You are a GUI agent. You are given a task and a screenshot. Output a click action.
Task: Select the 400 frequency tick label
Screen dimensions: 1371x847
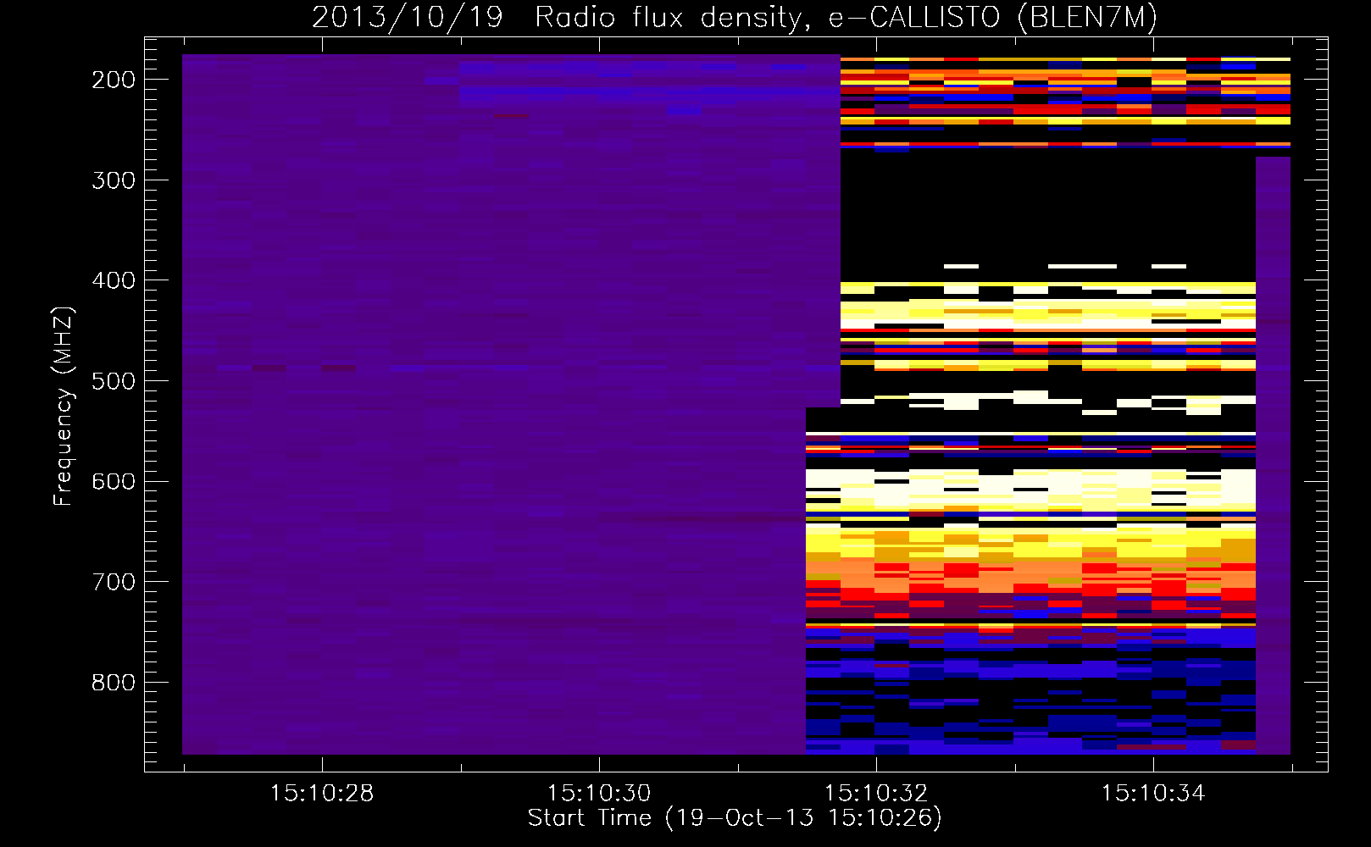click(114, 280)
